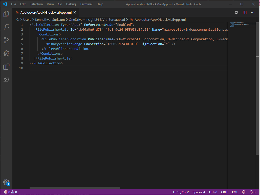Select the Applocker-AppX-BlockMailApp.xml editor tab
The height and width of the screenshot is (195, 260).
46,12
